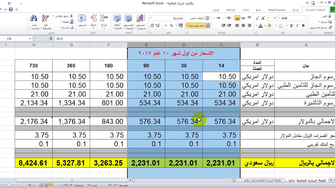This screenshot has width=335, height=188.
Task: Center text horizontally
Action: click(x=243, y=26)
